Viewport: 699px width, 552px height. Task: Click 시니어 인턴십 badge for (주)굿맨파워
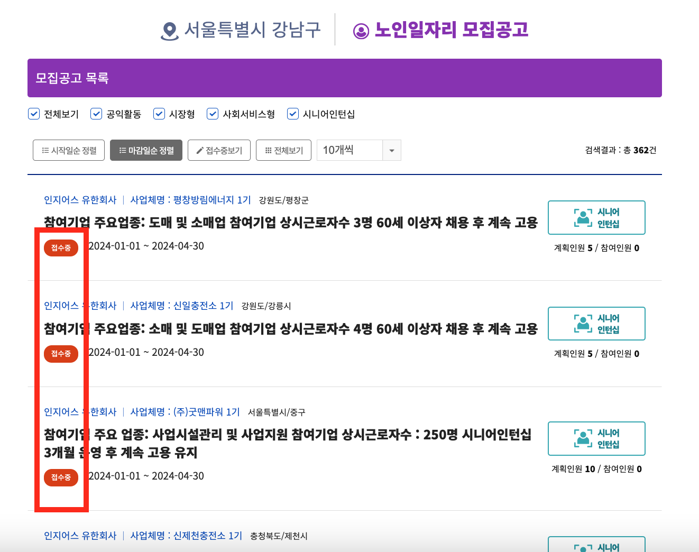point(596,438)
